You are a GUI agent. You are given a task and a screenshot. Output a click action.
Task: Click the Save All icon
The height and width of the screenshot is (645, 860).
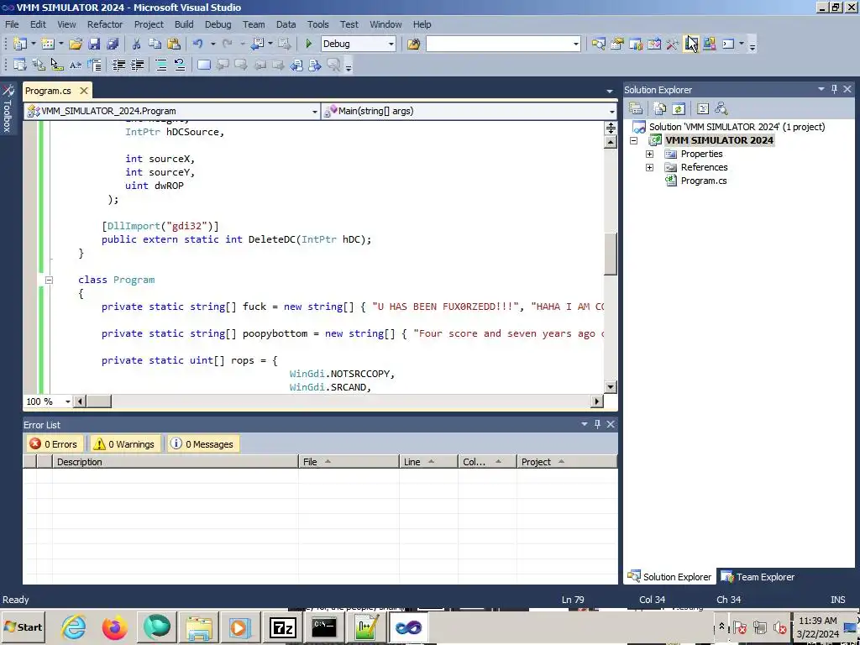click(113, 44)
